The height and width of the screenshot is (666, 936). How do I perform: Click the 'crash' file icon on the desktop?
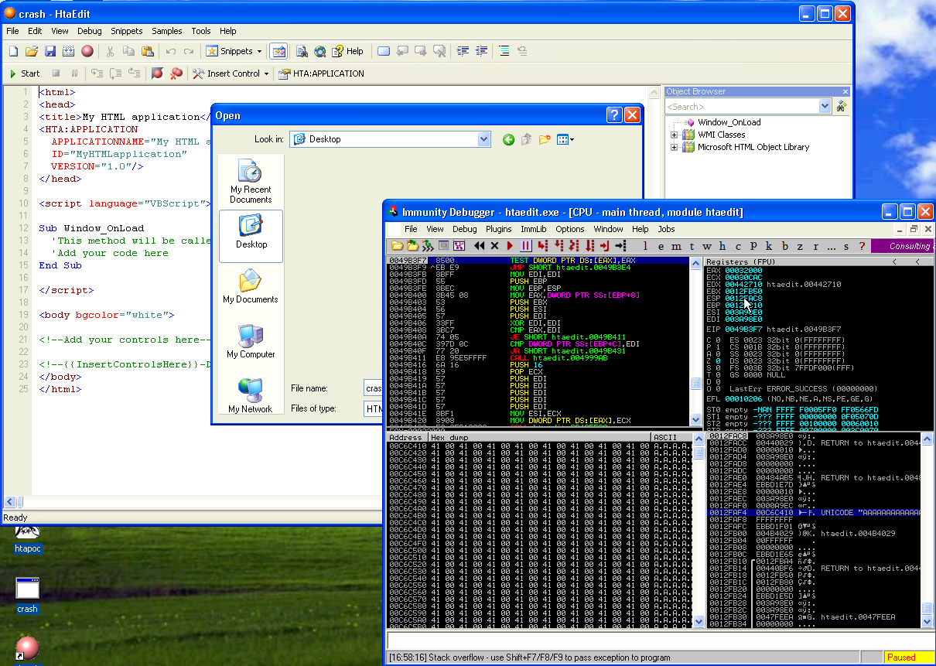click(x=27, y=594)
